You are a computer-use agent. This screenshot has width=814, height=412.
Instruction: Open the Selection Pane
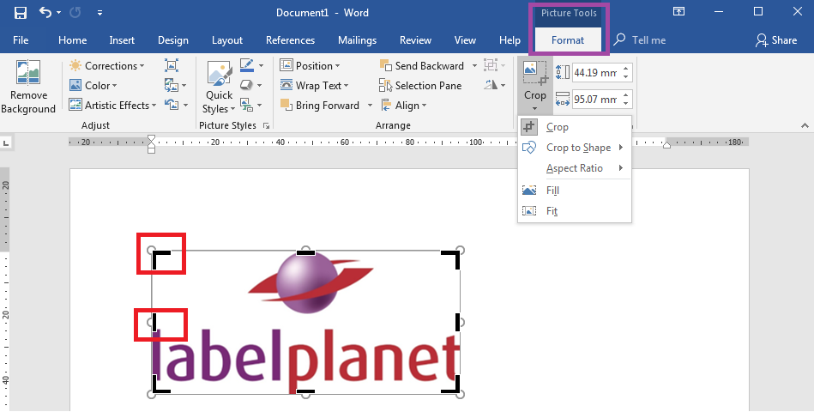(x=420, y=86)
